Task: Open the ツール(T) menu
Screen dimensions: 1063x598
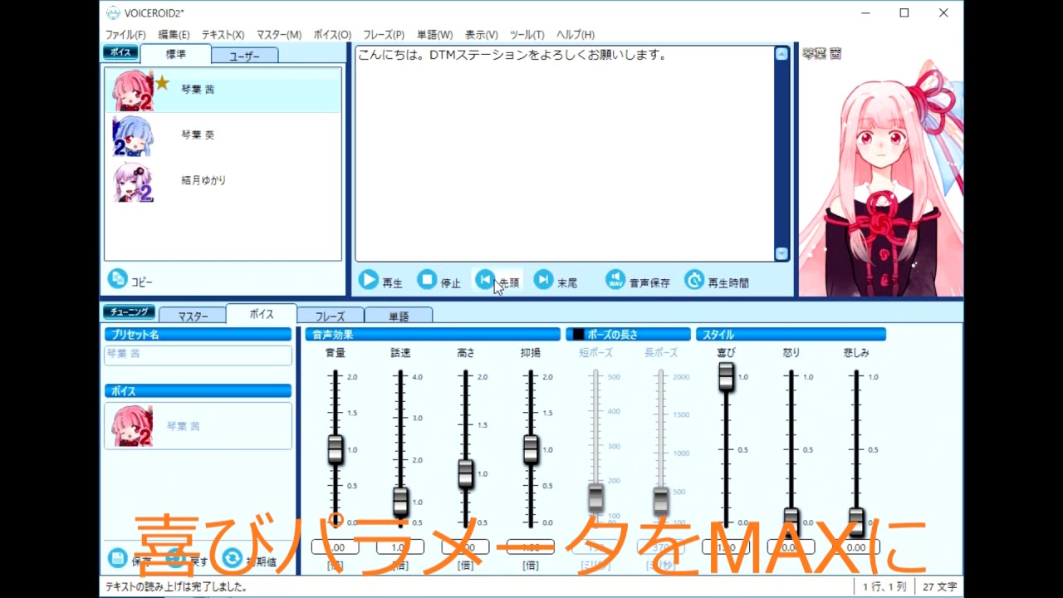Action: click(x=527, y=35)
